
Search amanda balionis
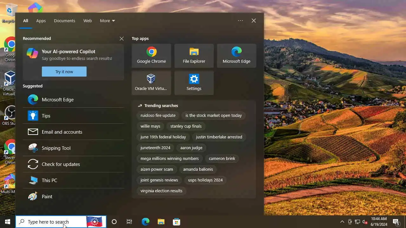tap(198, 169)
